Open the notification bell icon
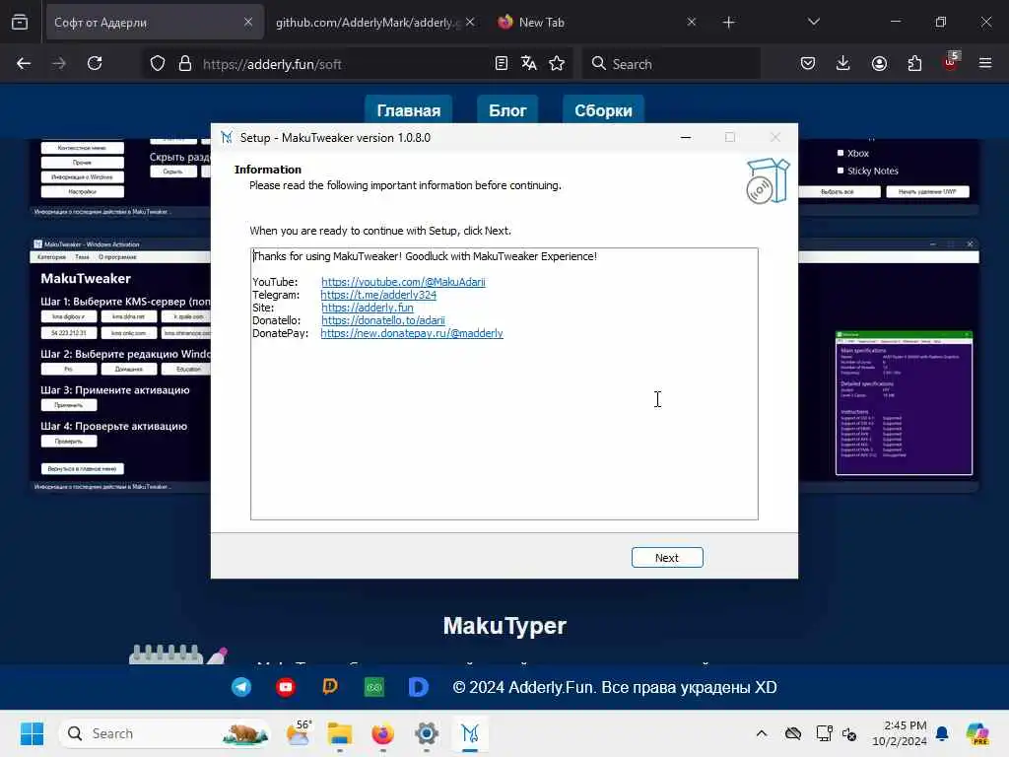This screenshot has height=757, width=1009. (x=942, y=733)
